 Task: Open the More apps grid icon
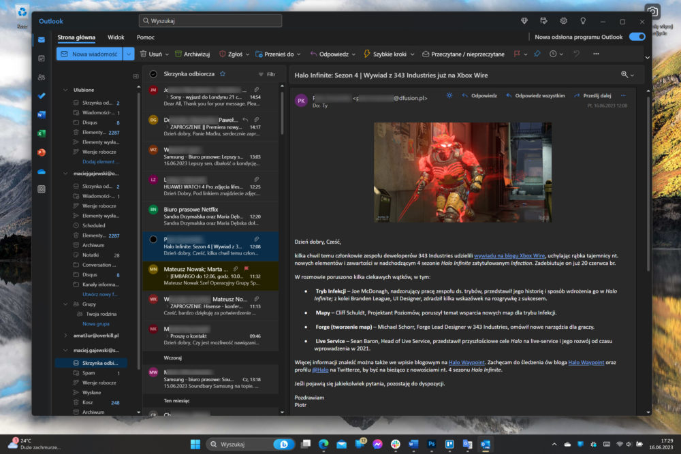click(x=42, y=189)
